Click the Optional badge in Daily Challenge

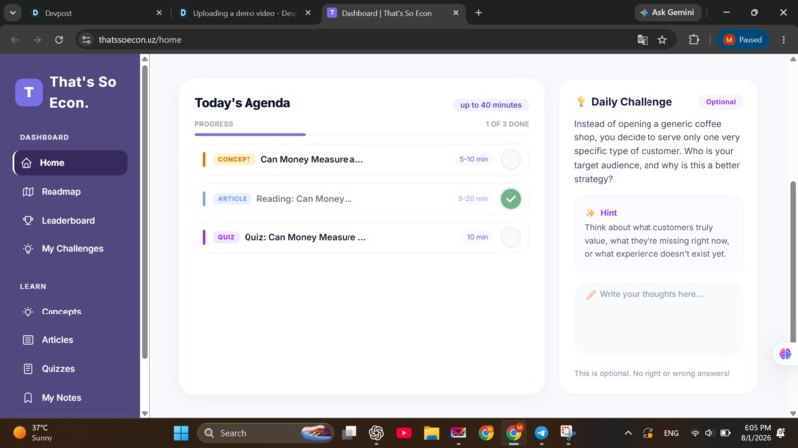720,102
